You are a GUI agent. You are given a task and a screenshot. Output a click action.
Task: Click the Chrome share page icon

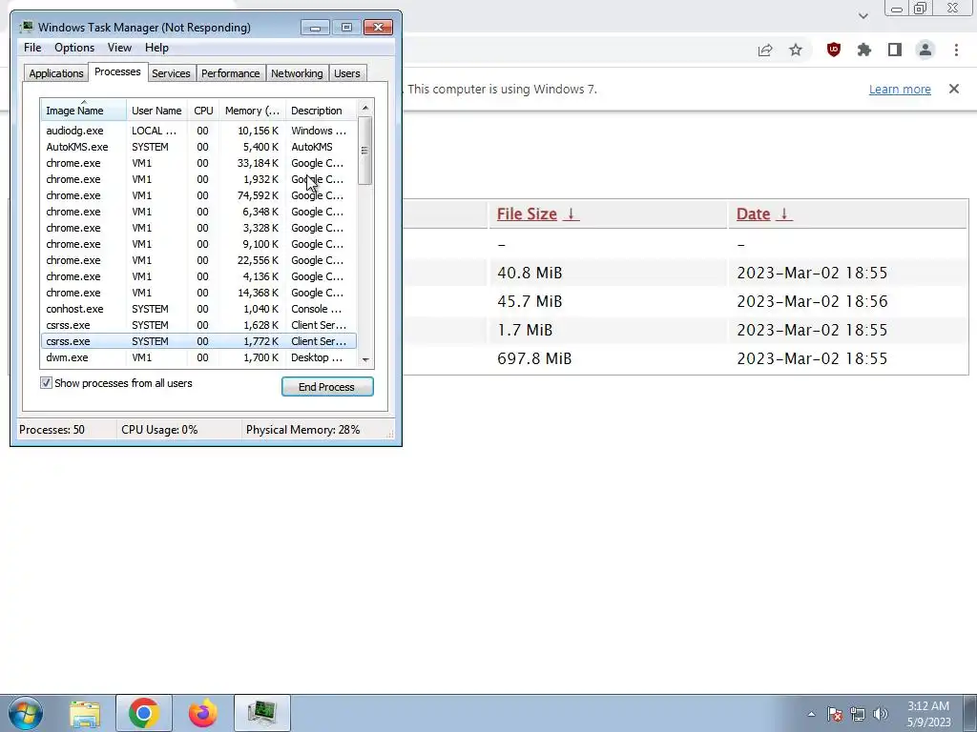pos(765,51)
